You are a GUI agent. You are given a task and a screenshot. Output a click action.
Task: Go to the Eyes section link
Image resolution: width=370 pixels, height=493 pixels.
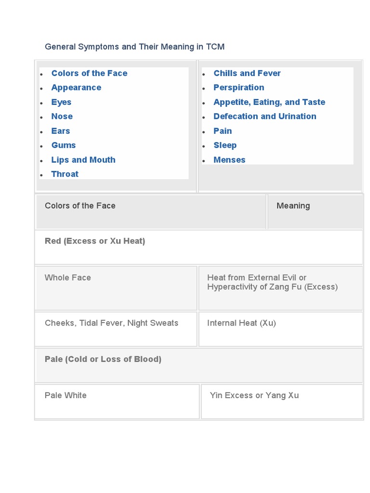[61, 102]
